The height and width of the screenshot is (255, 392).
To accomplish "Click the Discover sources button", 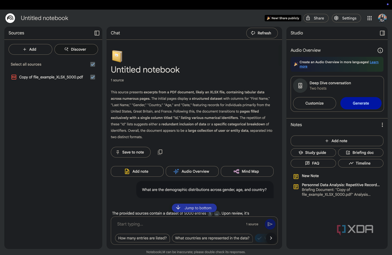I will tap(76, 49).
